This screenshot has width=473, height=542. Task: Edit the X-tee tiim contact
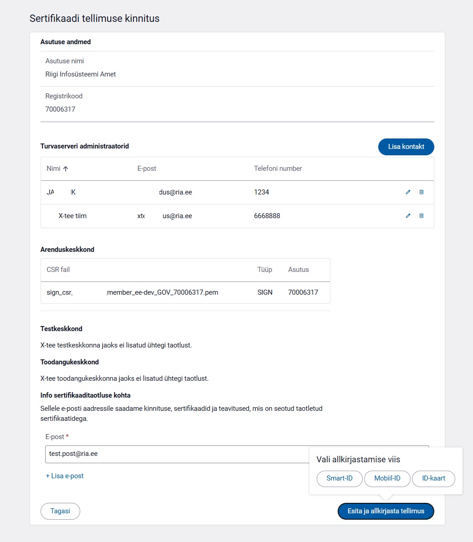(408, 216)
